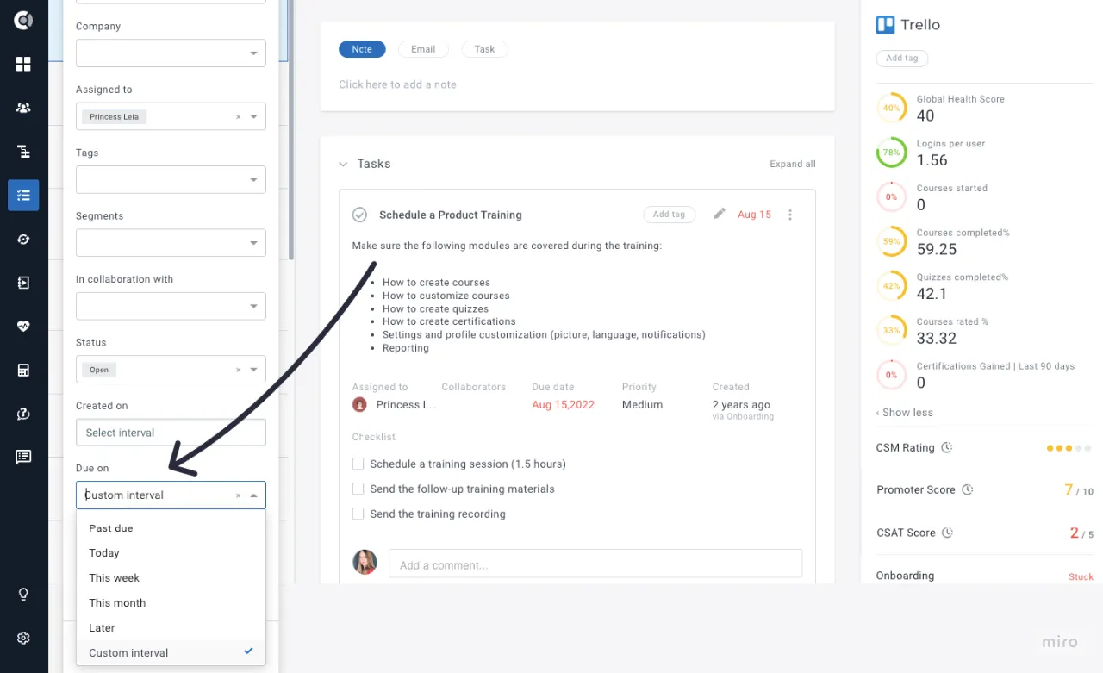1103x673 pixels.
Task: Click Add tag under Trello
Action: (x=902, y=58)
